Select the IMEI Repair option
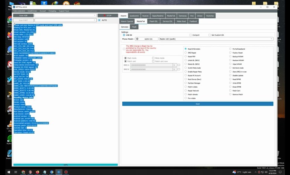Image resolution: width=290 pixels, height=175 pixels. coord(186,53)
